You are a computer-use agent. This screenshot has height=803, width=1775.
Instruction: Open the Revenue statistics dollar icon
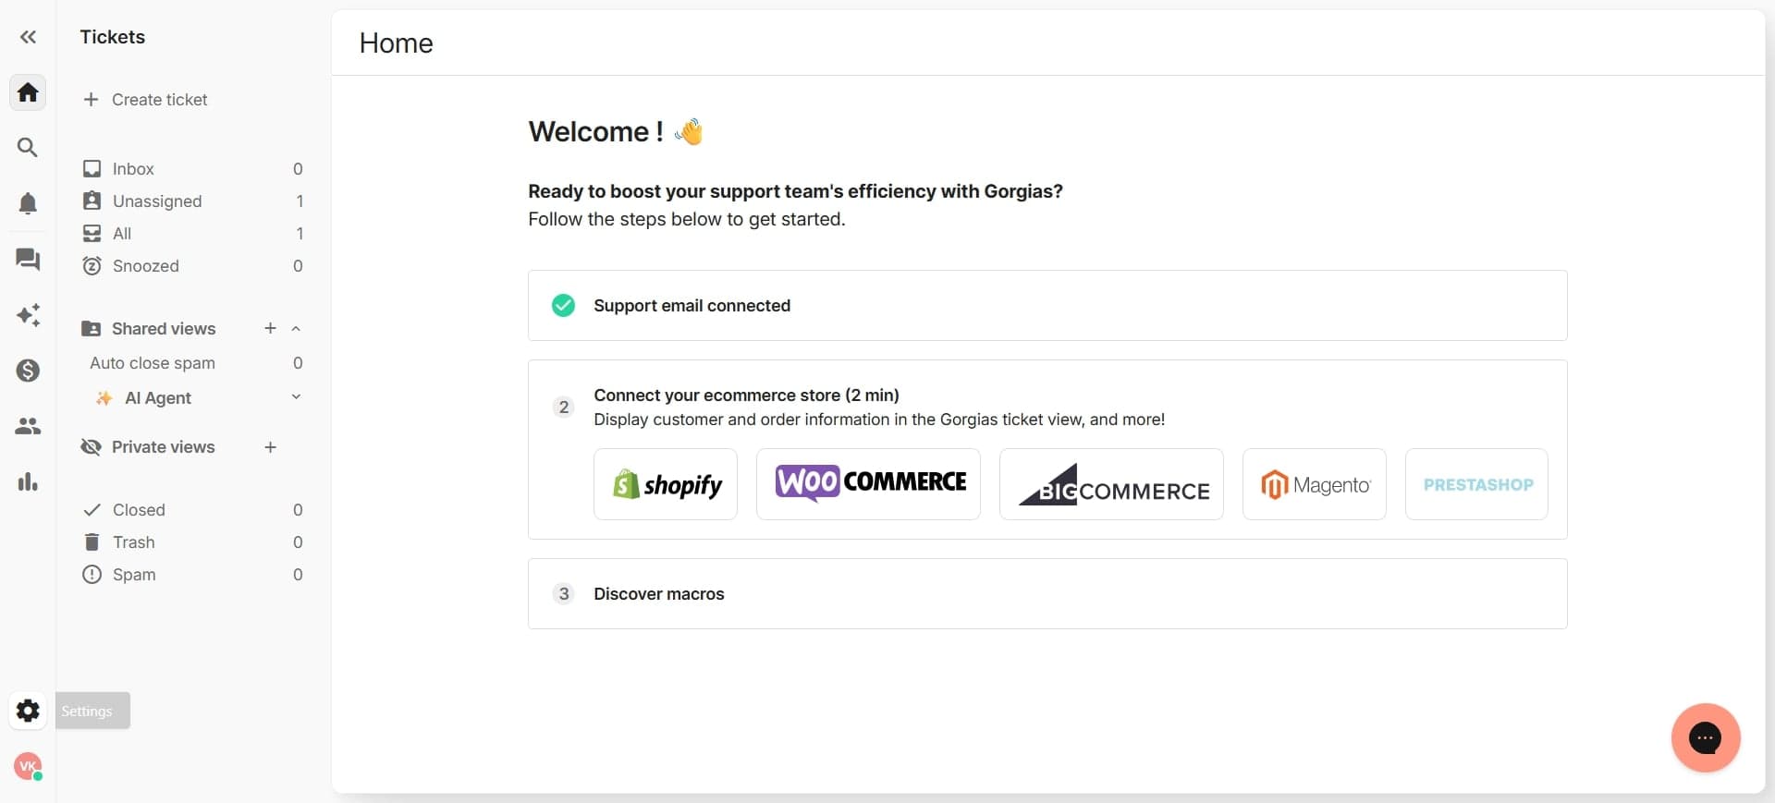(28, 371)
